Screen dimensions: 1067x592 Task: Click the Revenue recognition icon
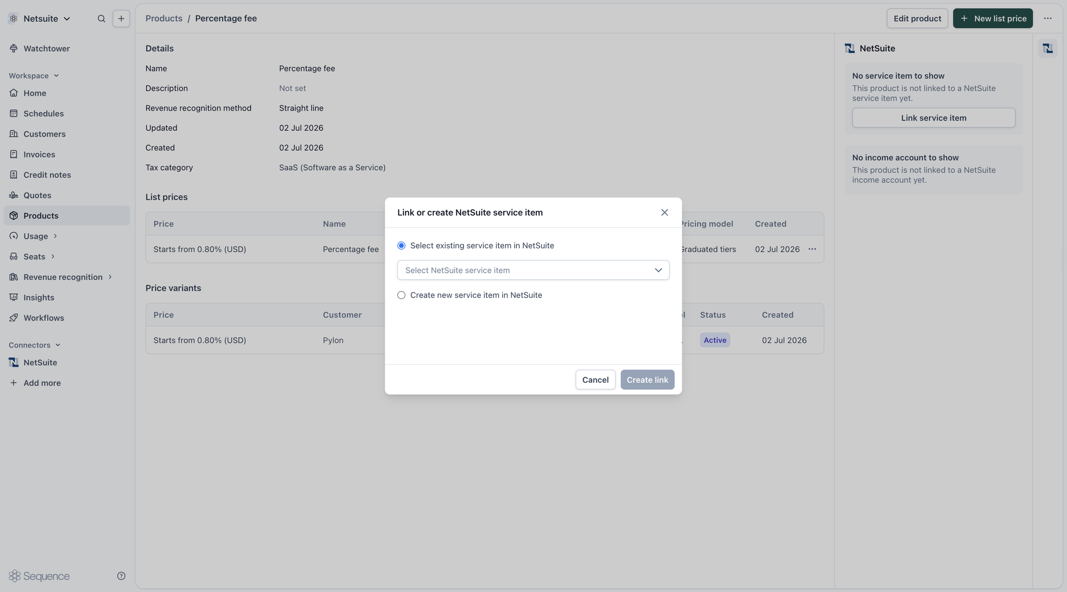pyautogui.click(x=14, y=277)
